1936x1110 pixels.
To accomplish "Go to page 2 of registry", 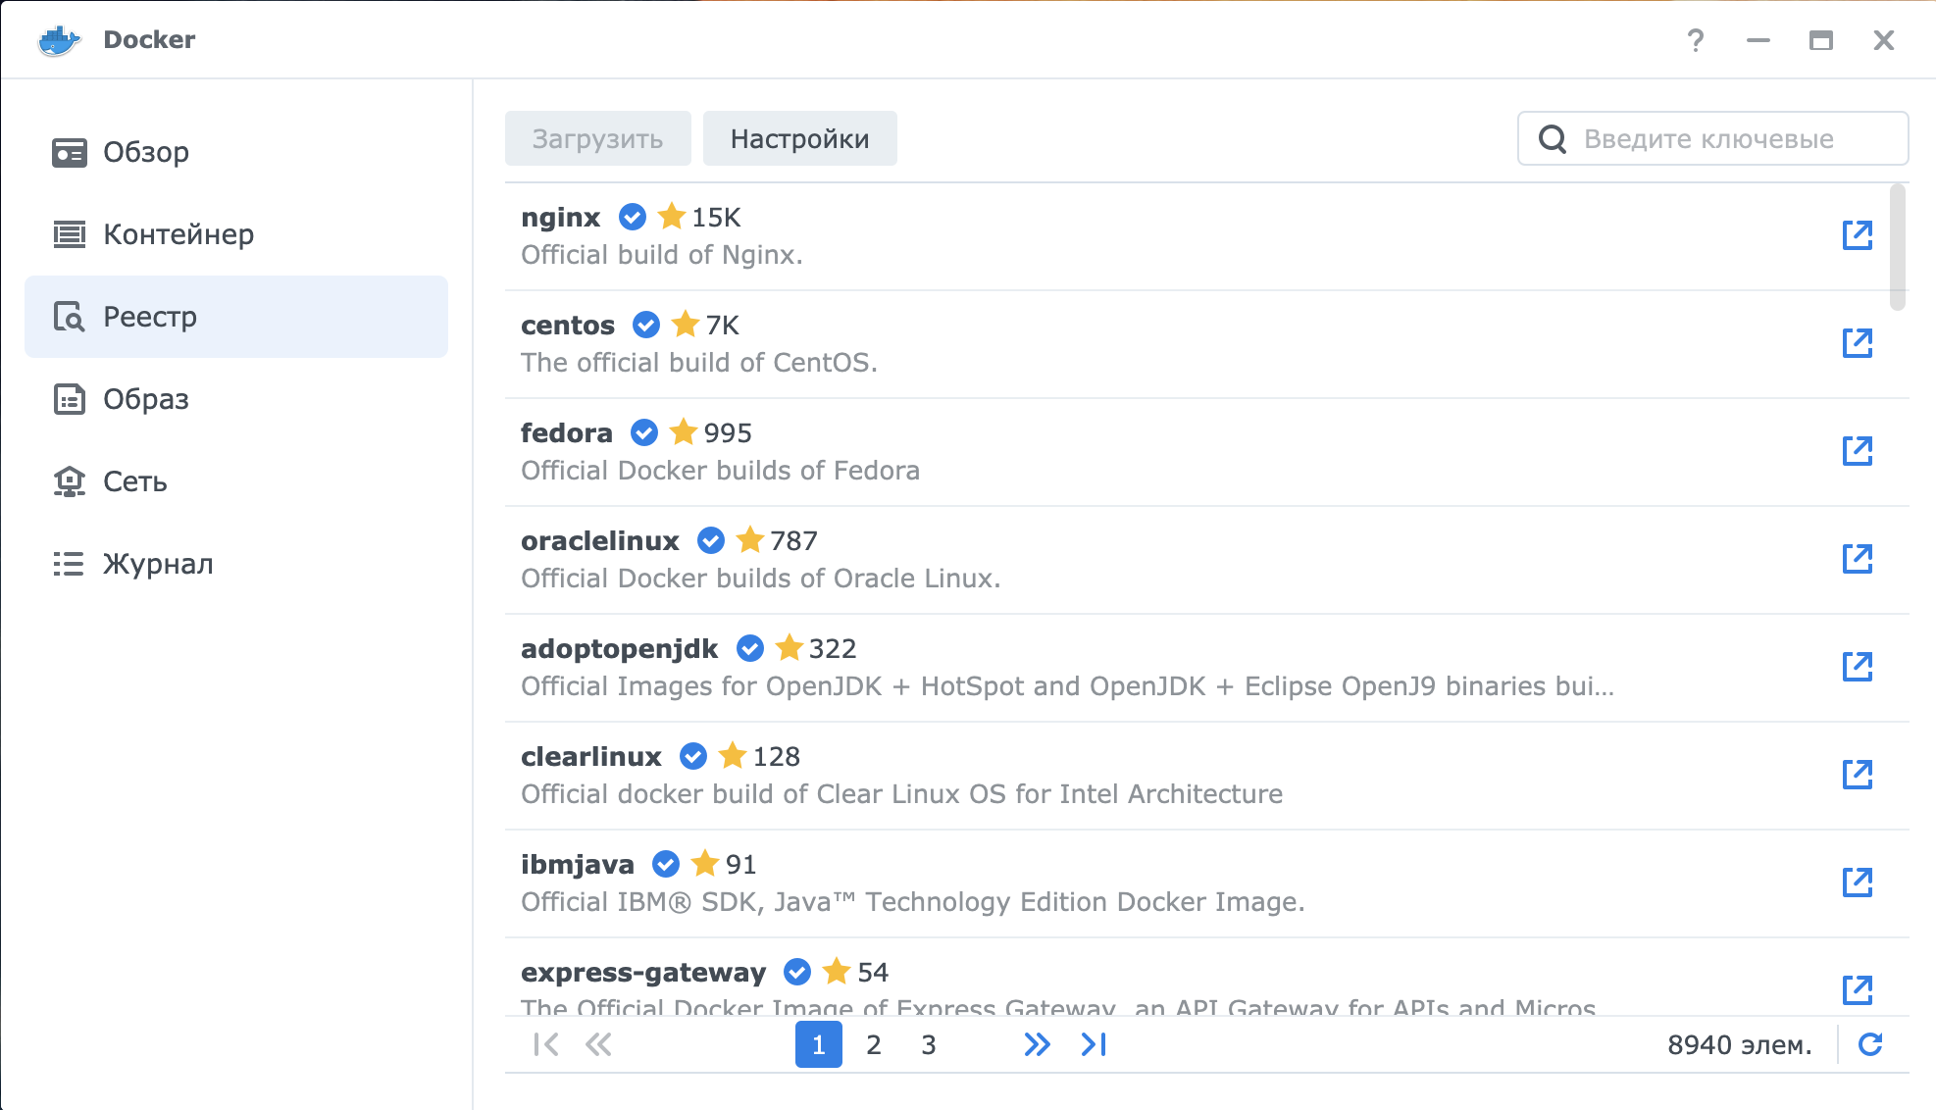I will (x=873, y=1044).
